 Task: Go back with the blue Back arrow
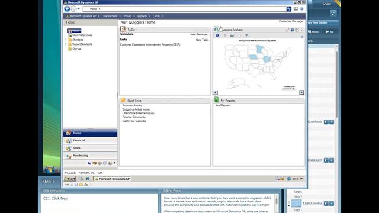coord(67,9)
